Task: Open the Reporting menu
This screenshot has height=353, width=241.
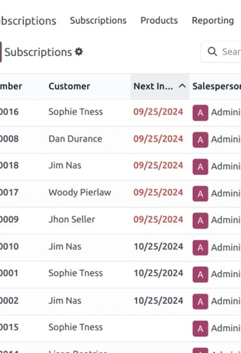Action: click(x=213, y=21)
